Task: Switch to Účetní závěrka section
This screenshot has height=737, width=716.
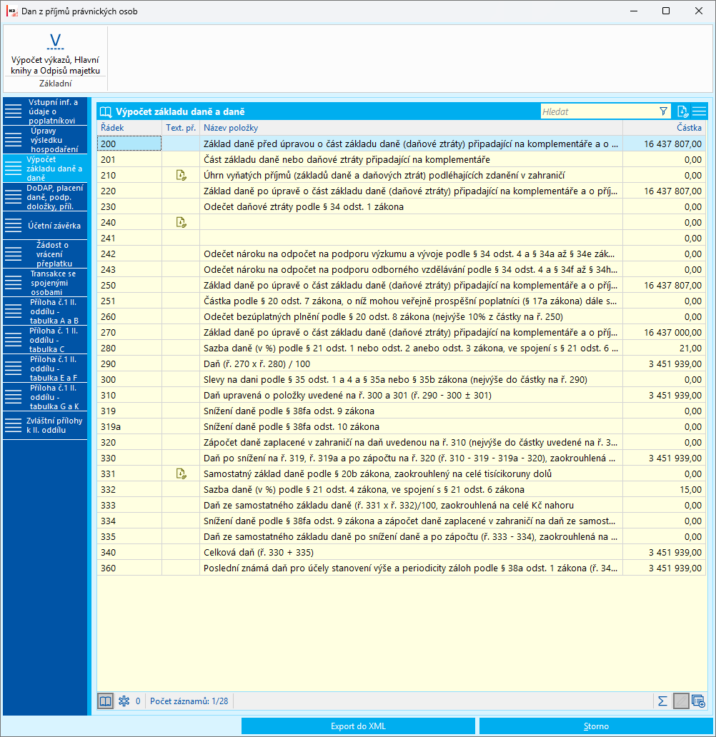Action: [45, 226]
